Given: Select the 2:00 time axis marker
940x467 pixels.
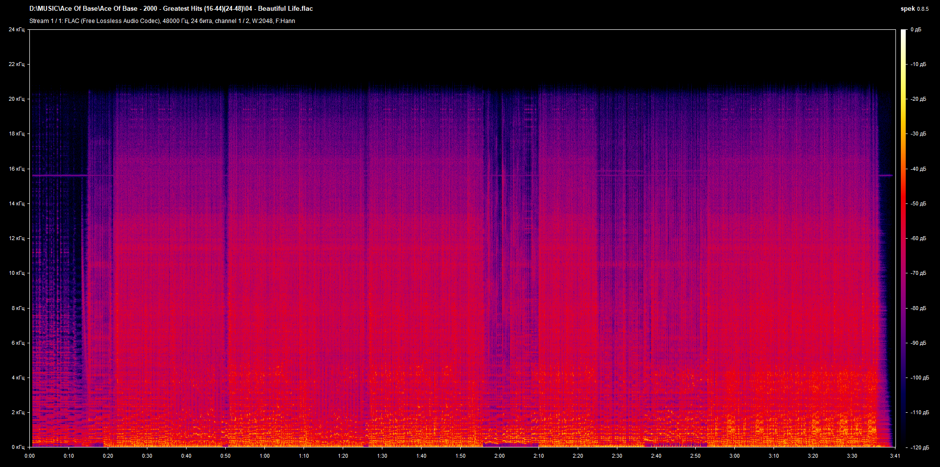Looking at the screenshot, I should (499, 456).
